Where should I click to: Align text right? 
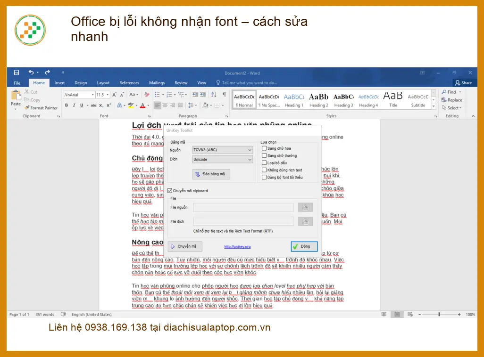click(x=173, y=105)
